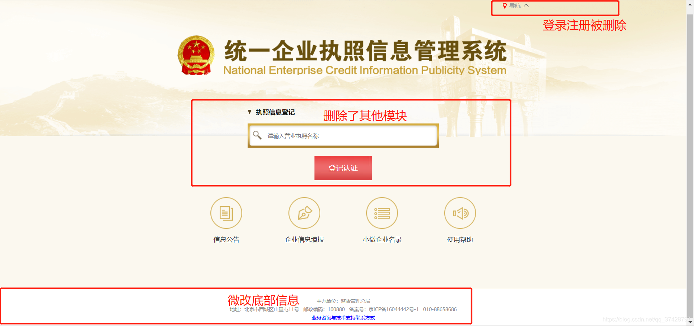Open the 企业信息填报 pen icon
This screenshot has height=326, width=694.
(304, 213)
